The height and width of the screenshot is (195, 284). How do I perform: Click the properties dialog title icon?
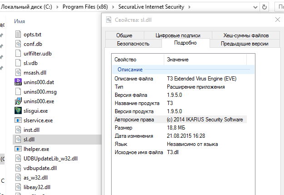pos(108,20)
